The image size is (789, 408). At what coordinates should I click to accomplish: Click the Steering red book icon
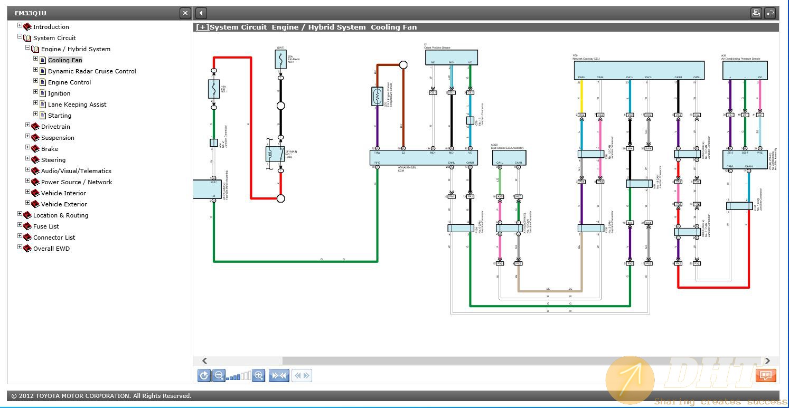click(x=35, y=160)
